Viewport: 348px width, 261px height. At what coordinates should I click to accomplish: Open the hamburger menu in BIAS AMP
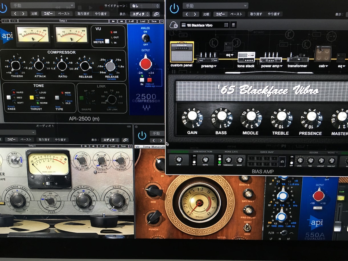click(233, 25)
